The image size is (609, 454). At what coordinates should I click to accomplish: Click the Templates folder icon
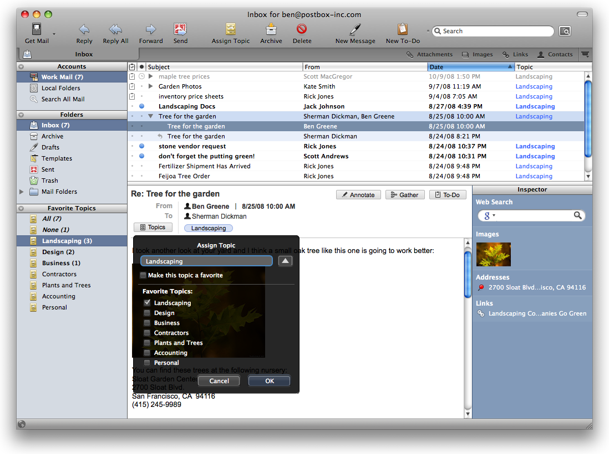[34, 158]
